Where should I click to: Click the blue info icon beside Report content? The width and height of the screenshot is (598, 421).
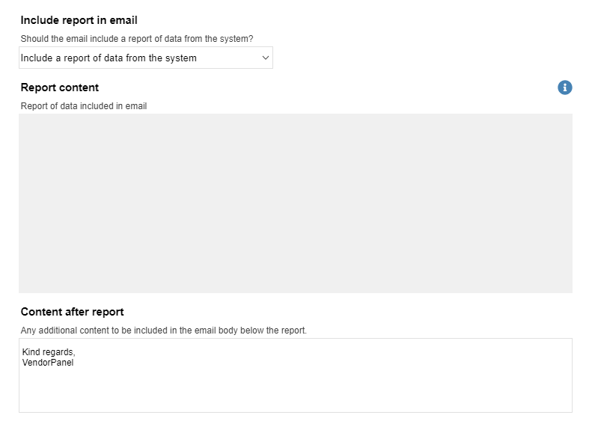point(565,87)
